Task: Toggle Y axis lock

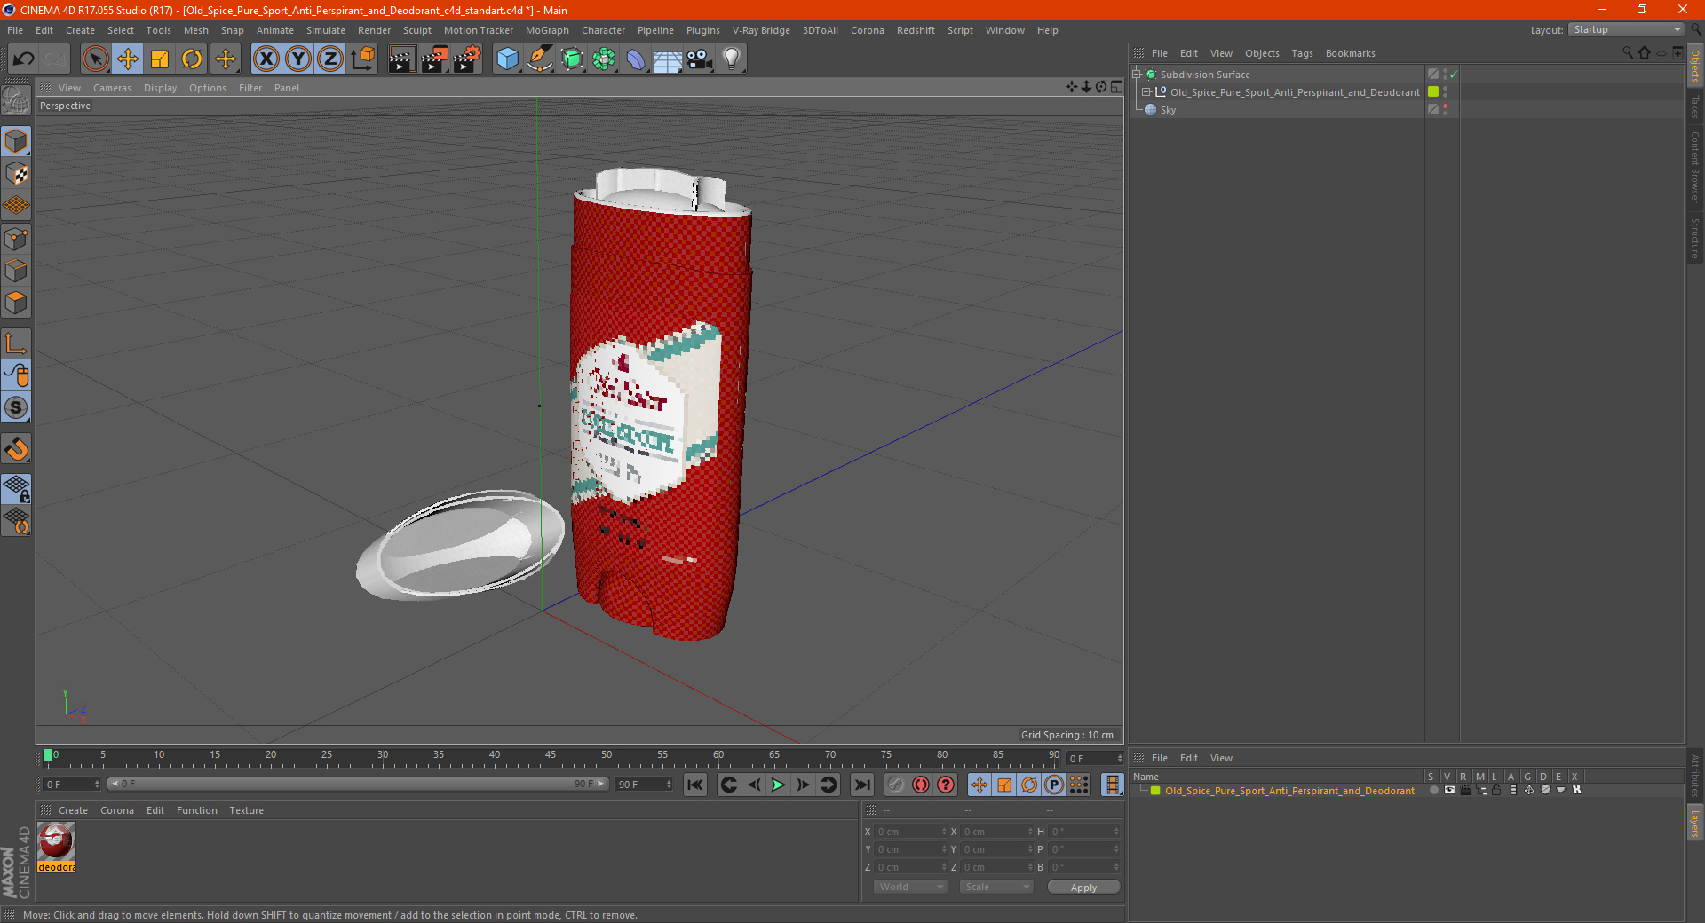Action: click(298, 59)
